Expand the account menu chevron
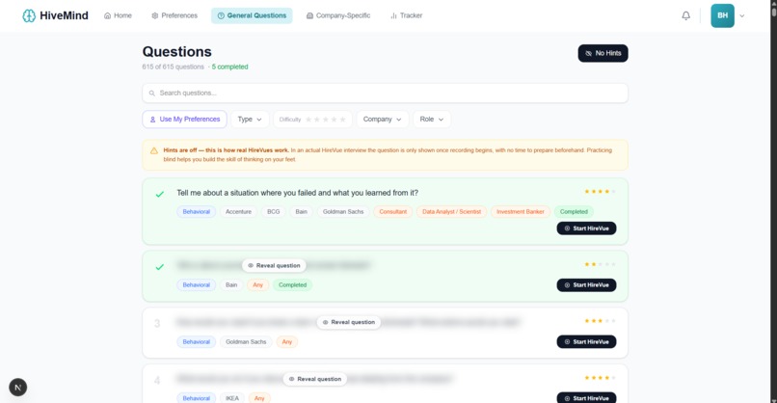Image resolution: width=777 pixels, height=403 pixels. [x=742, y=15]
